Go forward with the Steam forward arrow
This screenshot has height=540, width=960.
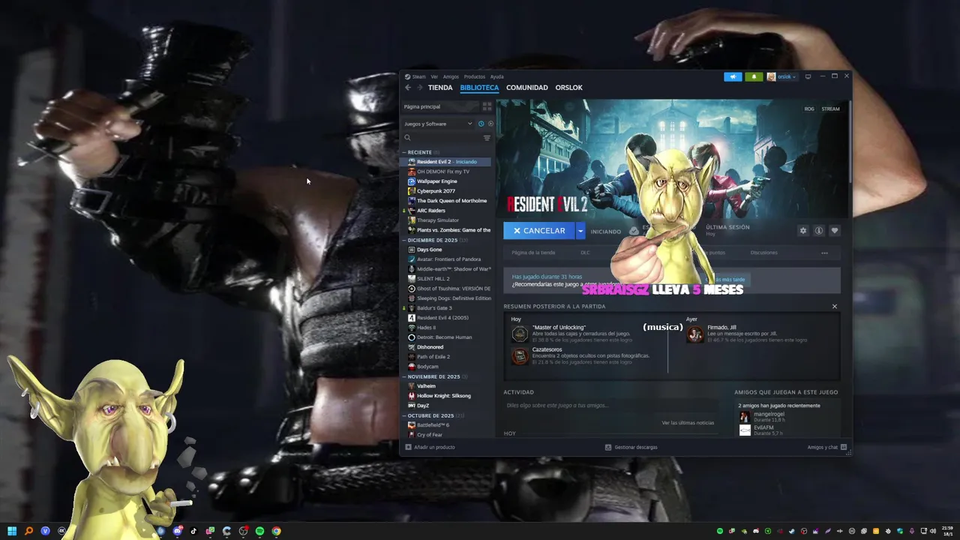[420, 88]
